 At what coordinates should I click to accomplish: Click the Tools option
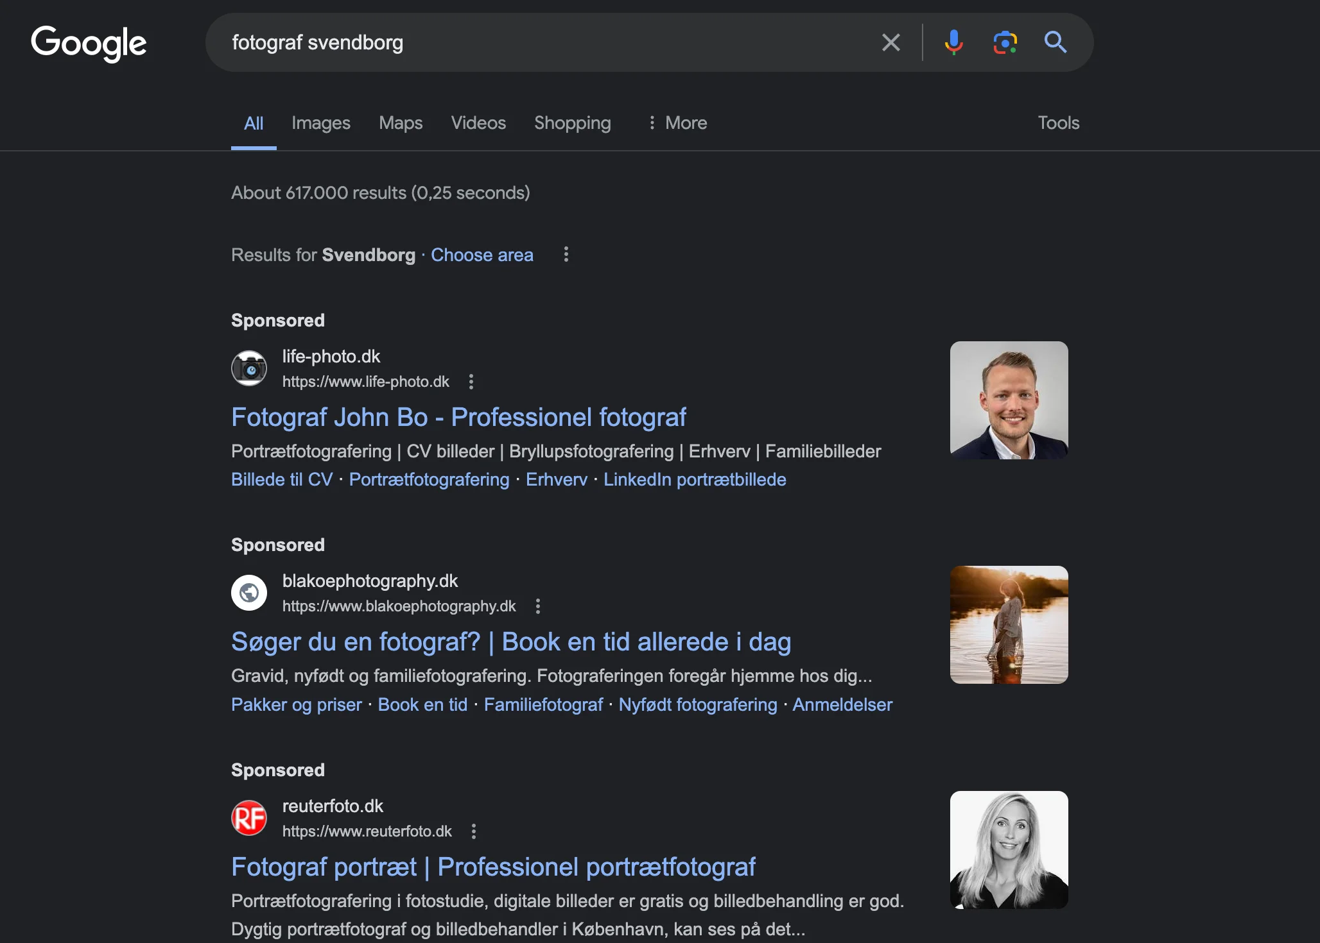[1058, 123]
